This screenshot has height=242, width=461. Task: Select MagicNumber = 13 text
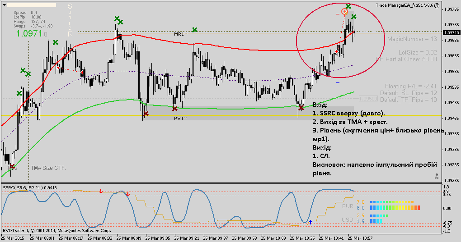[412, 39]
